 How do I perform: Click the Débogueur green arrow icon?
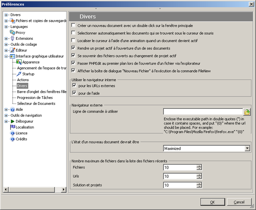13,121
